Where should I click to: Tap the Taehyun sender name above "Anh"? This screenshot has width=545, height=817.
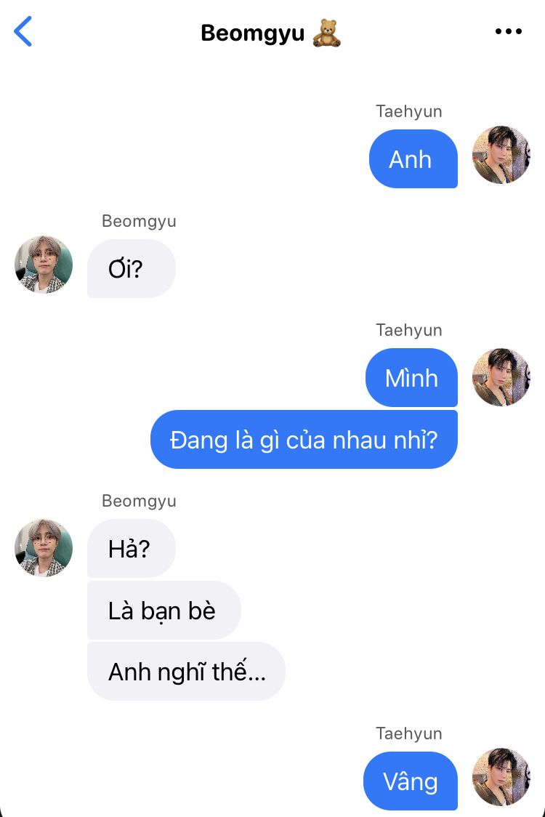409,111
